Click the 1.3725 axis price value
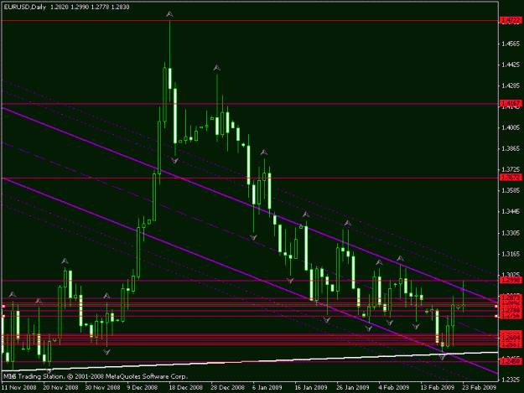 point(511,170)
